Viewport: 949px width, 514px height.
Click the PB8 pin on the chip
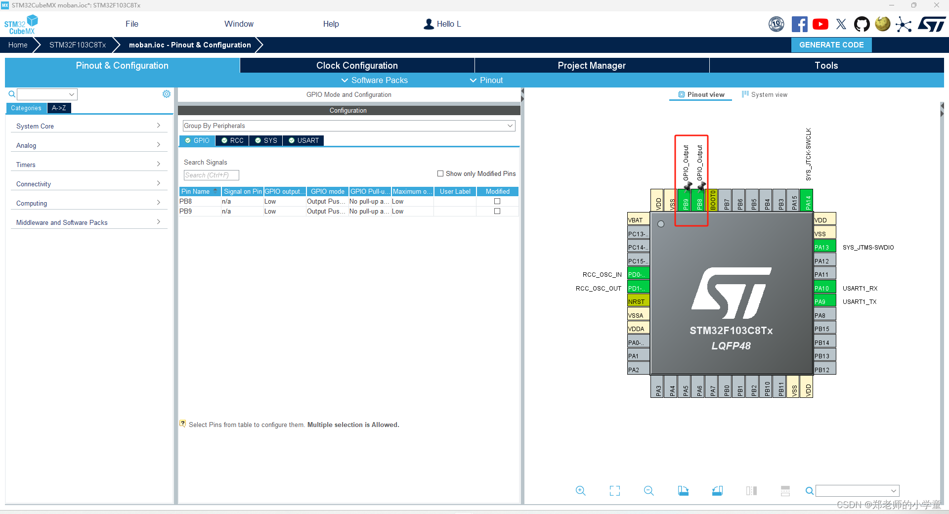(699, 200)
